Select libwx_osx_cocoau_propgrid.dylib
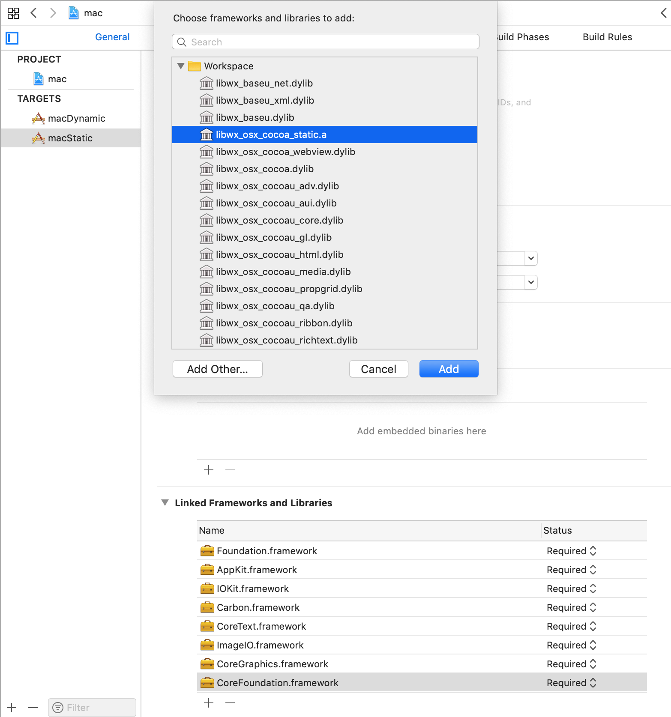The image size is (671, 717). [x=325, y=289]
